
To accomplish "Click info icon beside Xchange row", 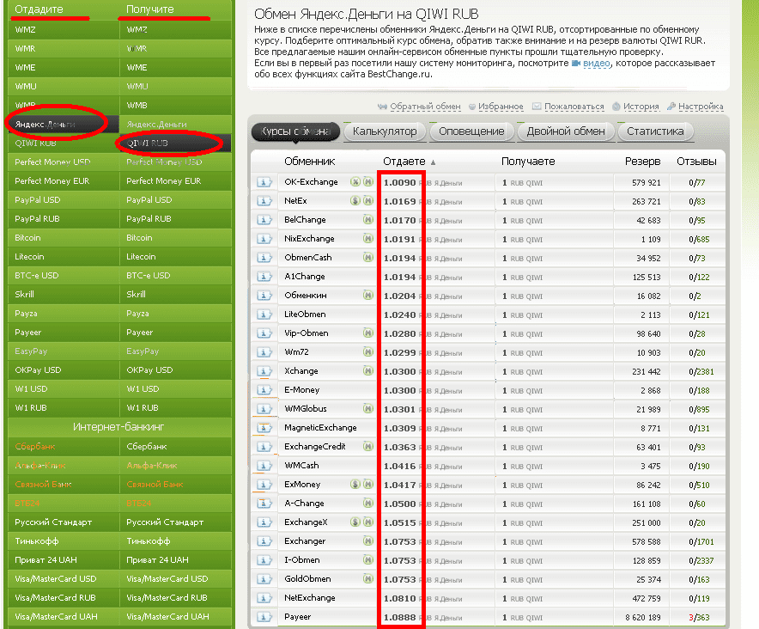I will pyautogui.click(x=264, y=371).
